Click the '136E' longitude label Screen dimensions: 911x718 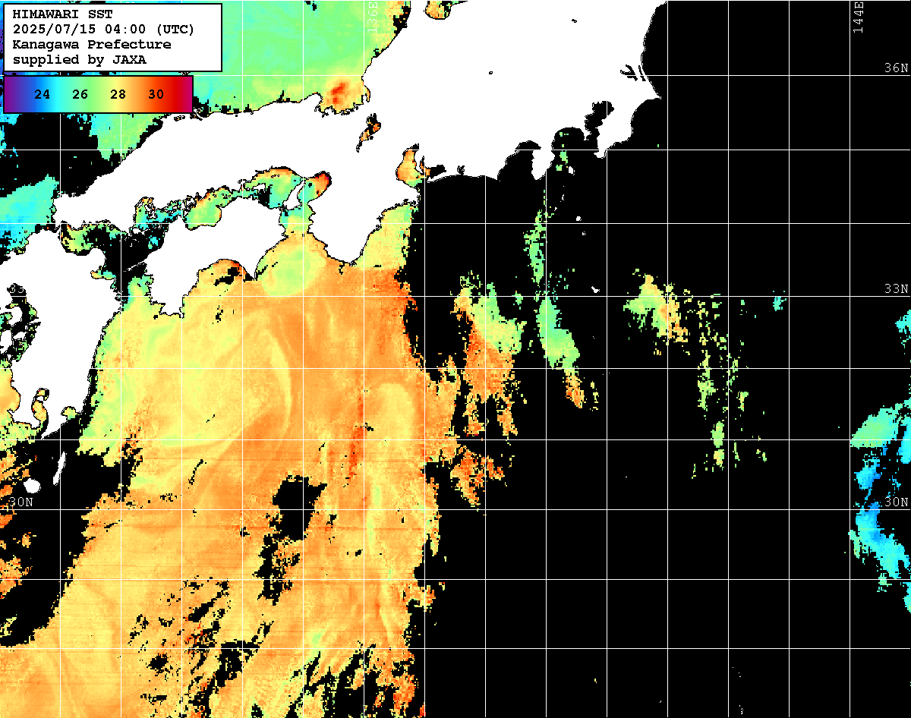[x=373, y=17]
